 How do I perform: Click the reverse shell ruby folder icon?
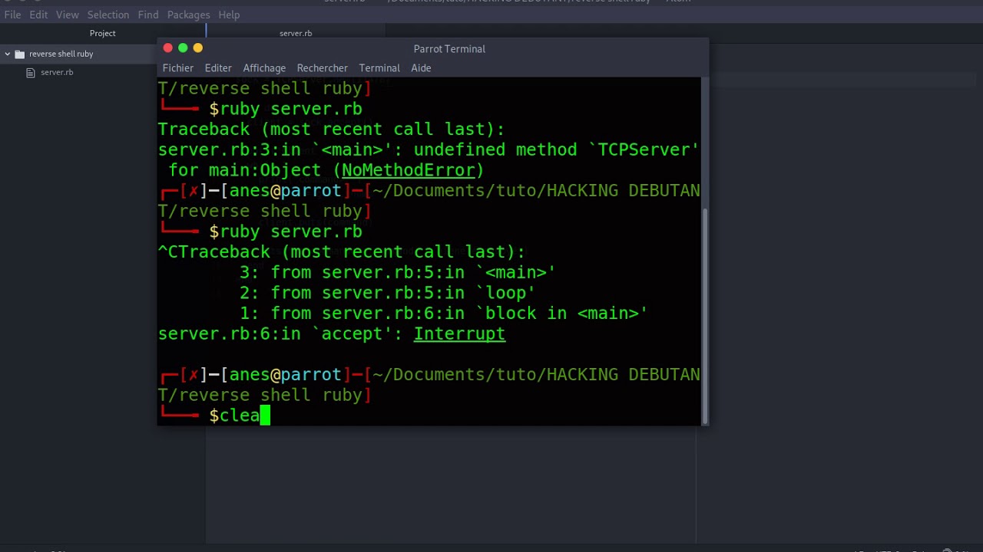click(20, 54)
